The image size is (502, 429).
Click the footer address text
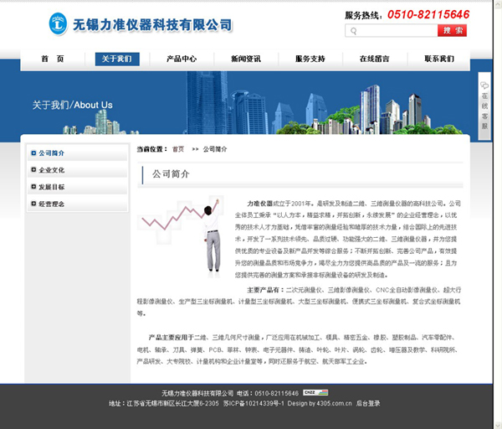[x=164, y=403]
